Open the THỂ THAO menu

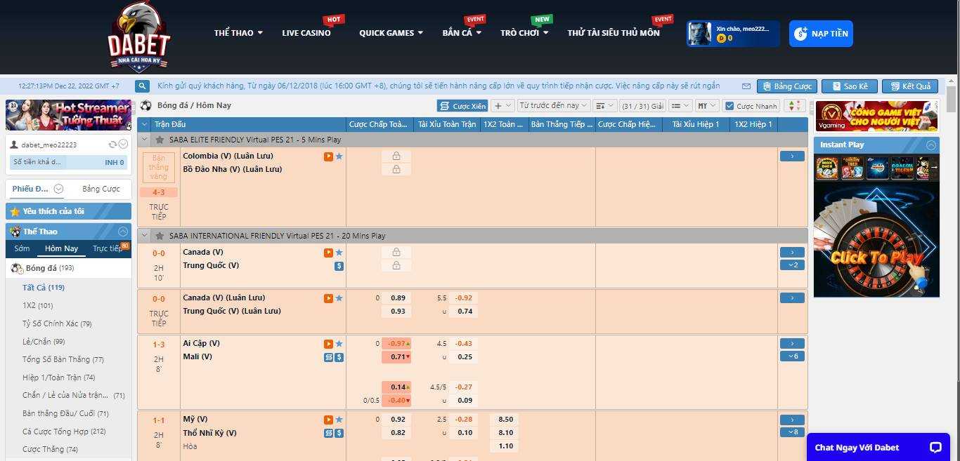pyautogui.click(x=238, y=33)
